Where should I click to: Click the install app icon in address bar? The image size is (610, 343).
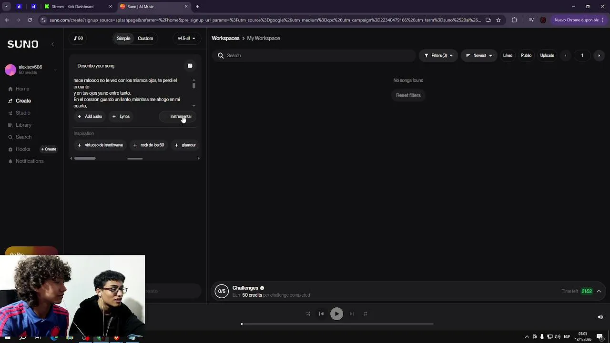(x=488, y=20)
